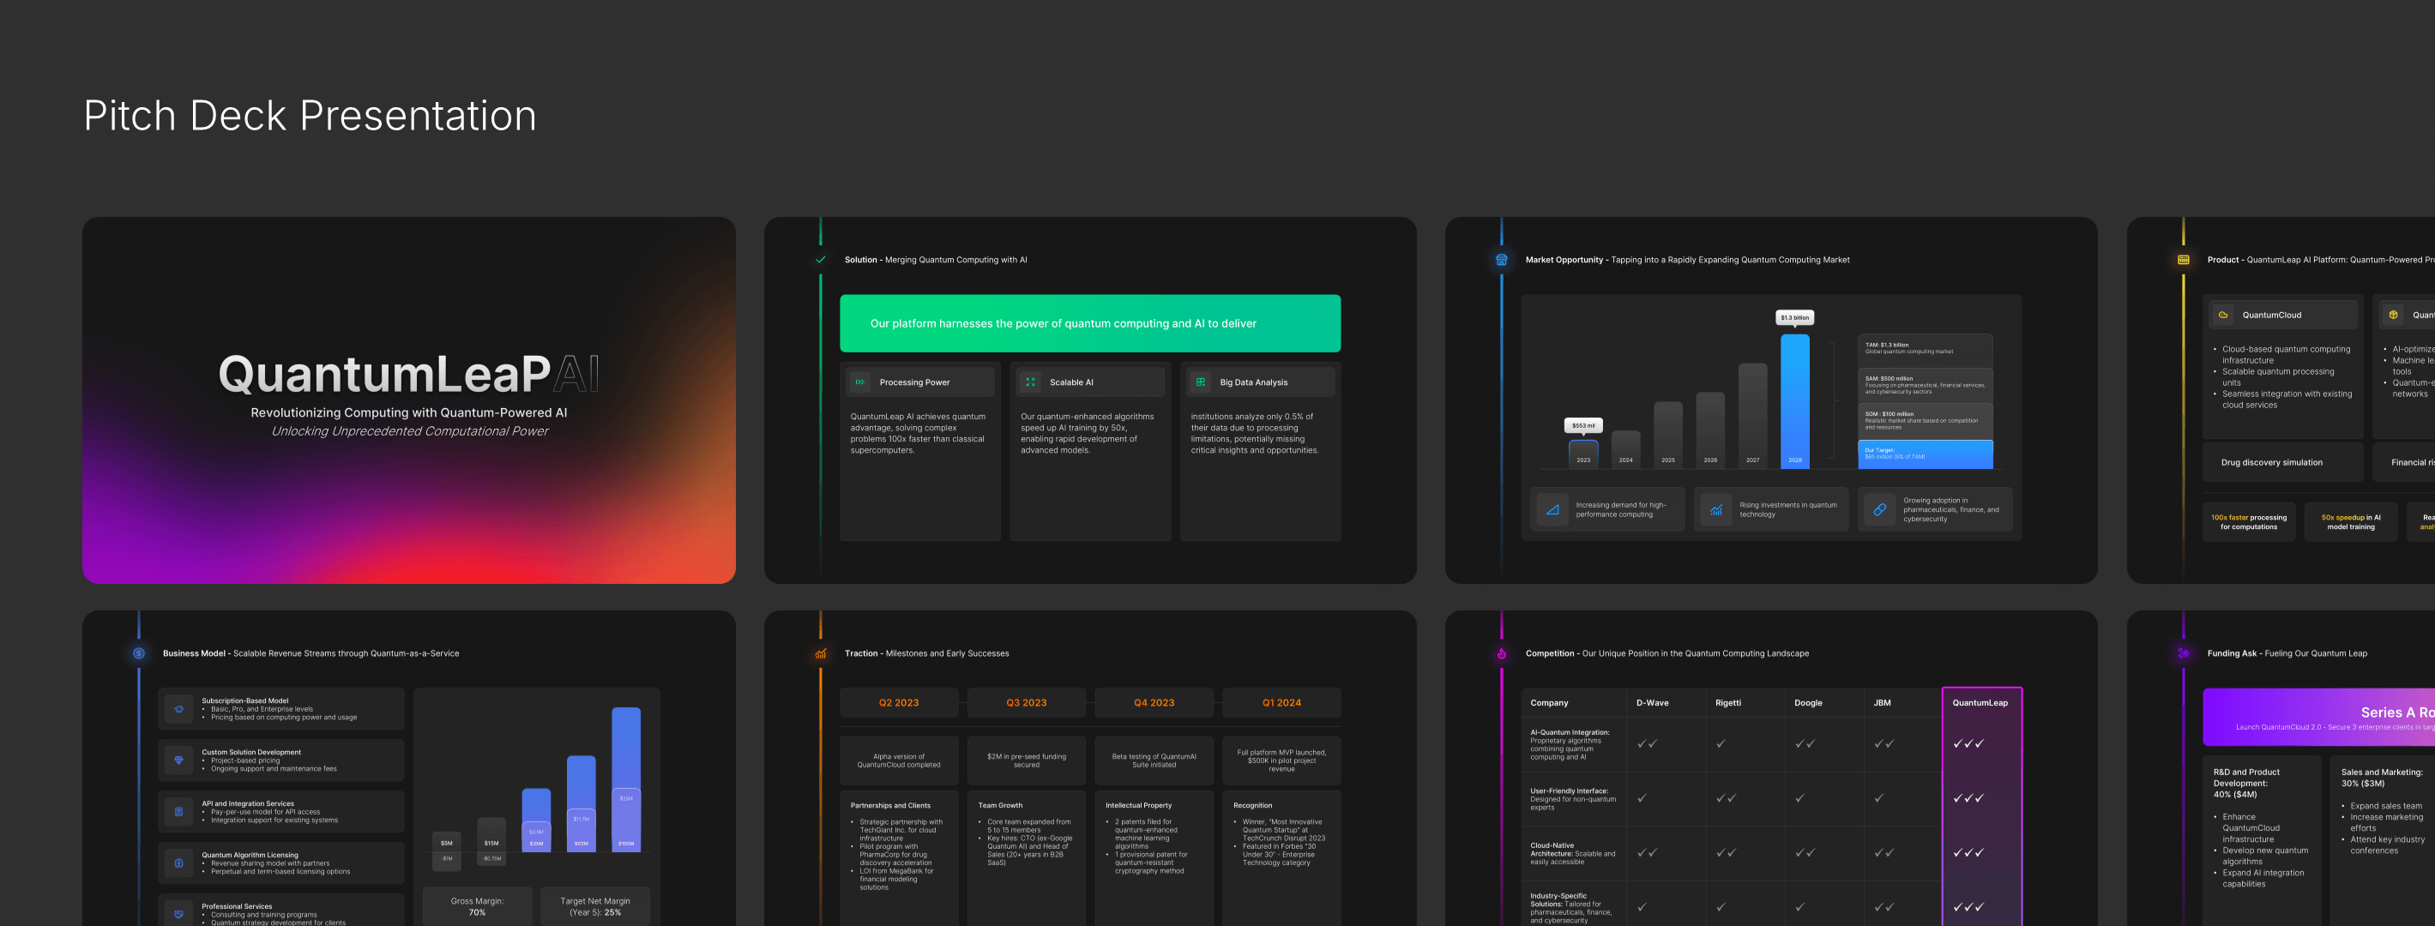Click the icon next to Increasing demand text

point(1552,509)
